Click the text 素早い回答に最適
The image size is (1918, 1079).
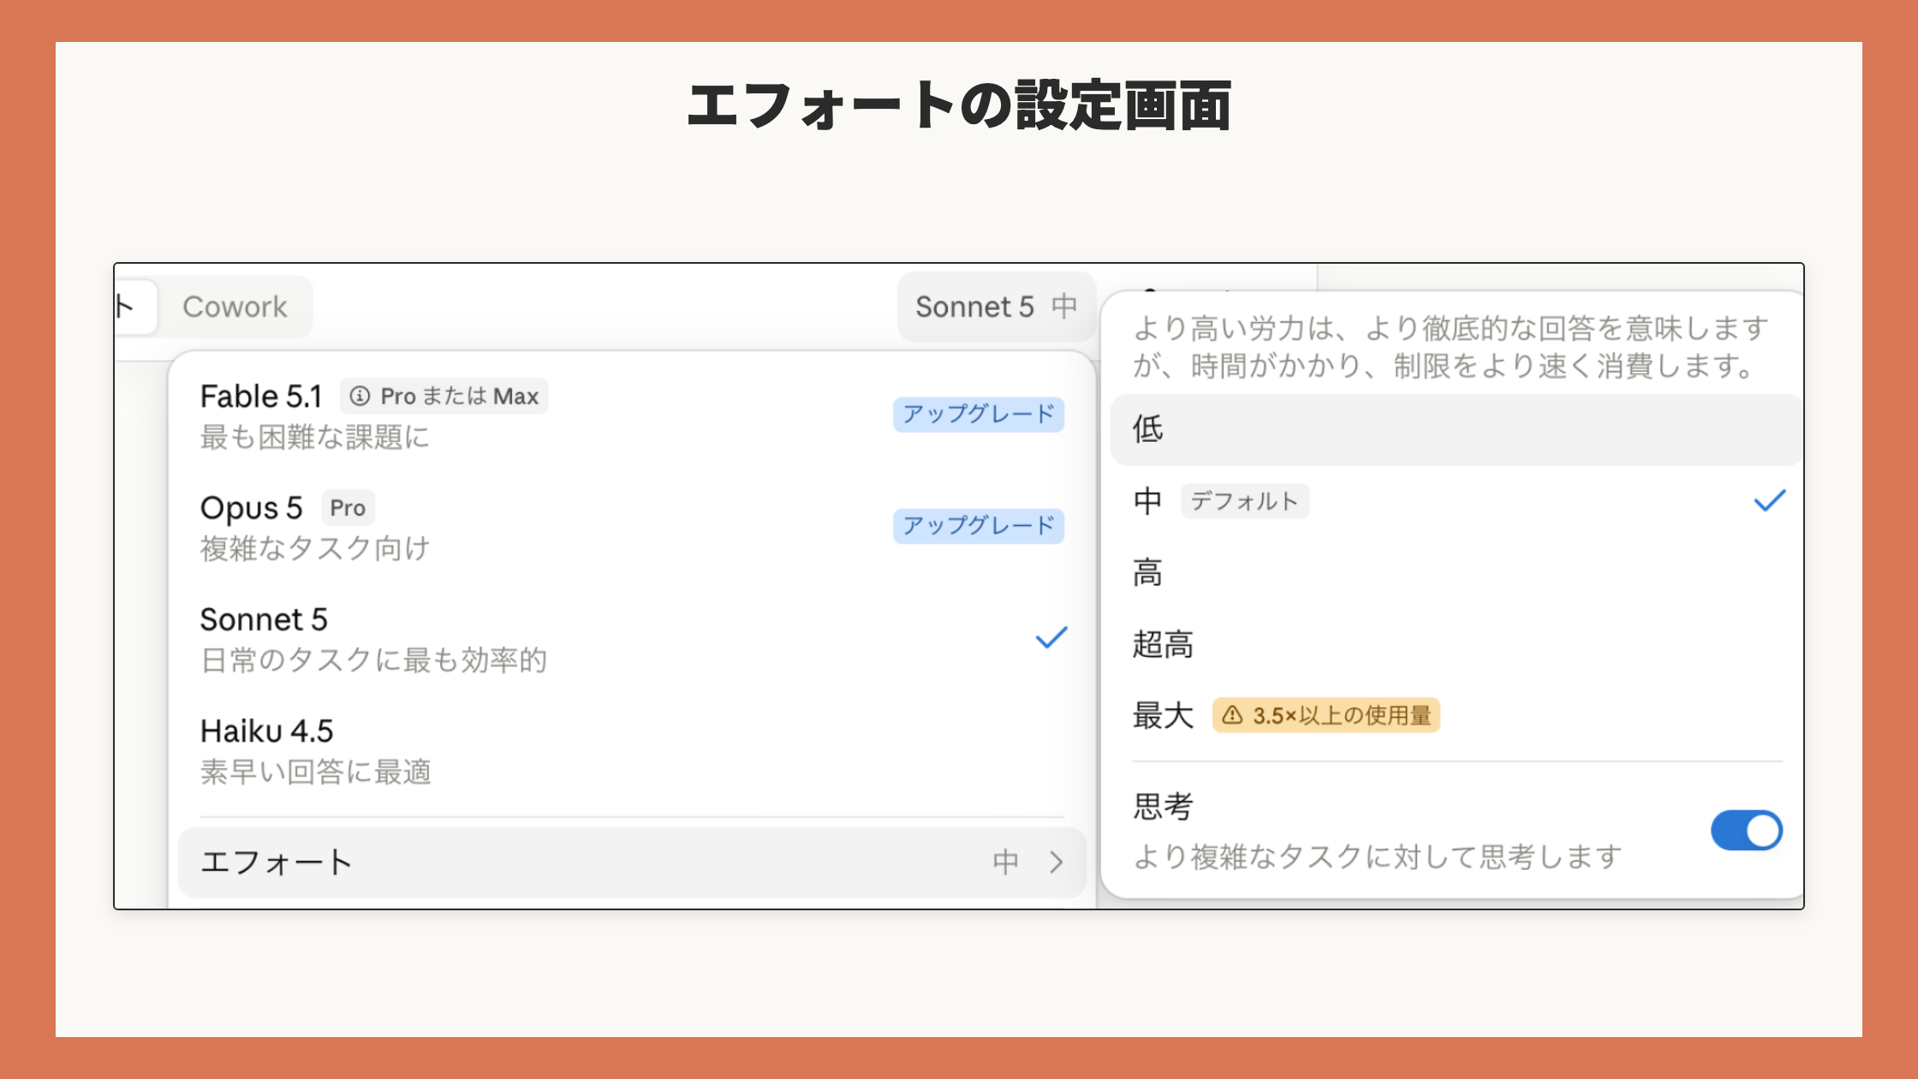pos(315,772)
